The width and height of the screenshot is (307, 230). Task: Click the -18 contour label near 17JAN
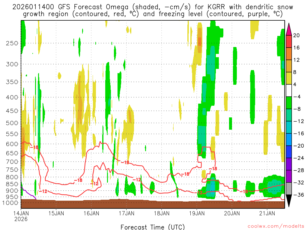pyautogui.click(x=125, y=162)
